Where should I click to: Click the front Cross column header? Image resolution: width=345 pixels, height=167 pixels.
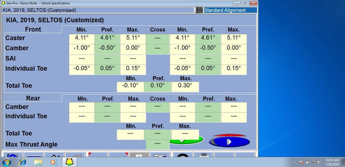(x=158, y=30)
